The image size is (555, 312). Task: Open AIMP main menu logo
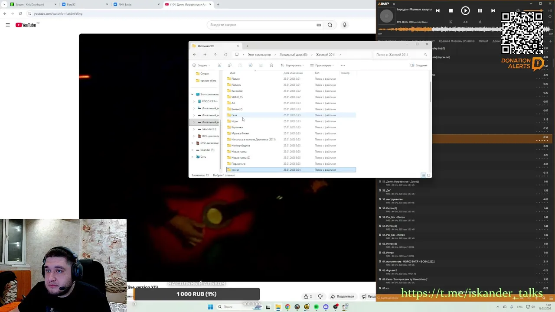point(383,3)
